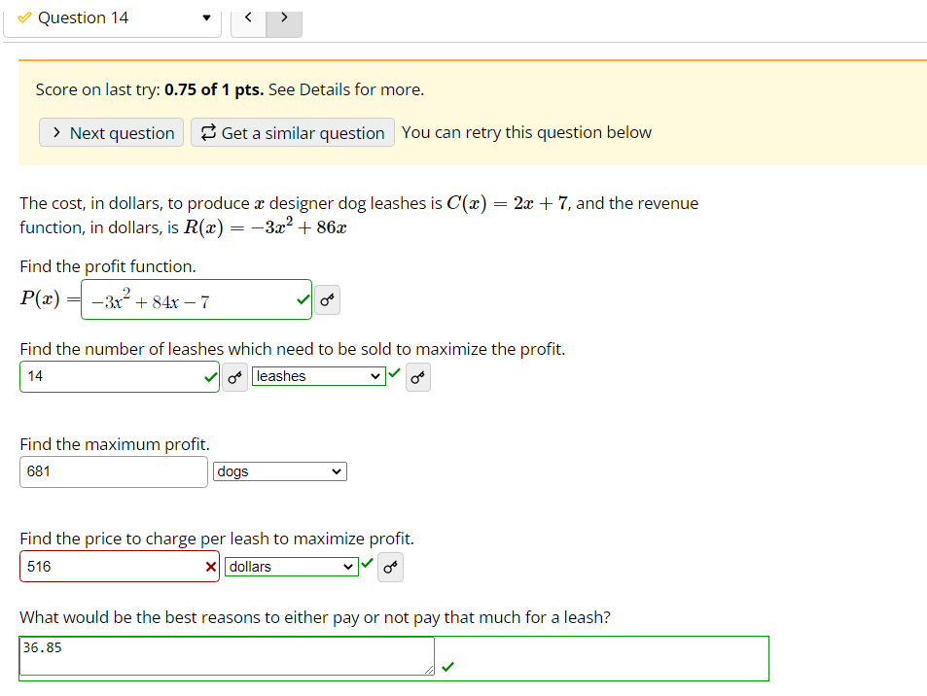
Task: Click the key icon beside the profit function answer
Action: pos(327,299)
